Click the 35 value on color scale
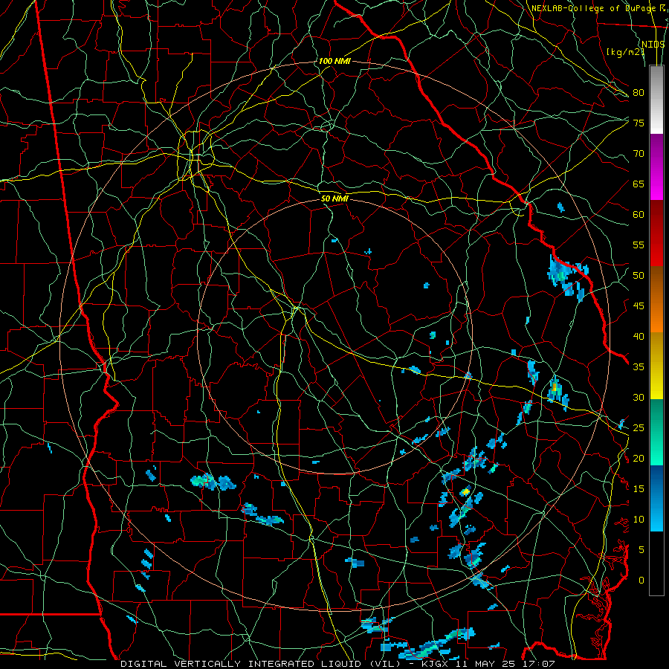The width and height of the screenshot is (669, 669). (x=639, y=367)
